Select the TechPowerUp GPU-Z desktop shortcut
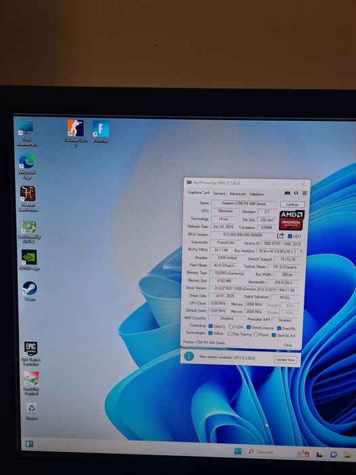This screenshot has height=475, width=356. pos(28,231)
